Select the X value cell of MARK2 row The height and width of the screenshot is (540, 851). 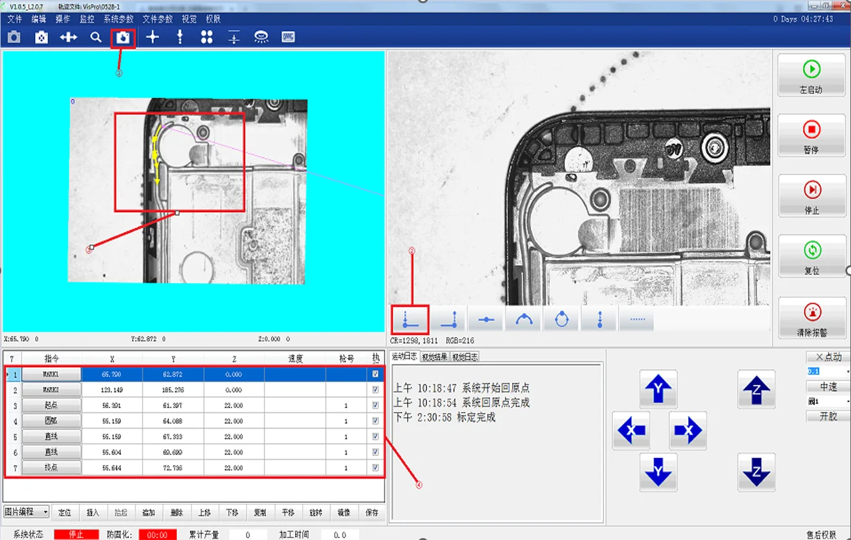[x=111, y=389]
